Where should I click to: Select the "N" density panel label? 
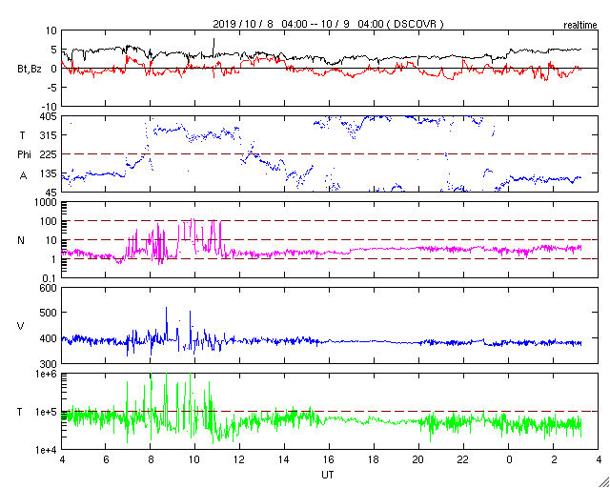[21, 240]
